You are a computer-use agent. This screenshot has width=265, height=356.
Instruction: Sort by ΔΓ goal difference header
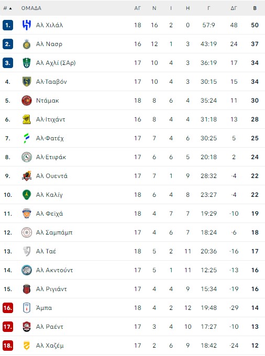[234, 8]
